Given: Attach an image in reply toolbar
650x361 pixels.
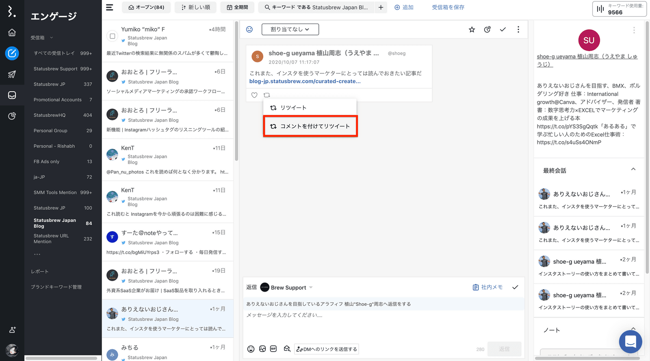Looking at the screenshot, I should point(262,349).
